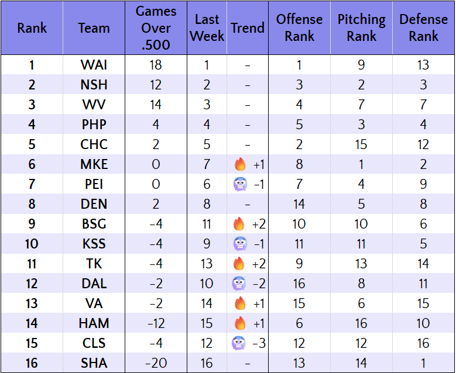Screen dimensions: 456x373
Task: Click the Defense Rank column header
Action: pos(423,28)
